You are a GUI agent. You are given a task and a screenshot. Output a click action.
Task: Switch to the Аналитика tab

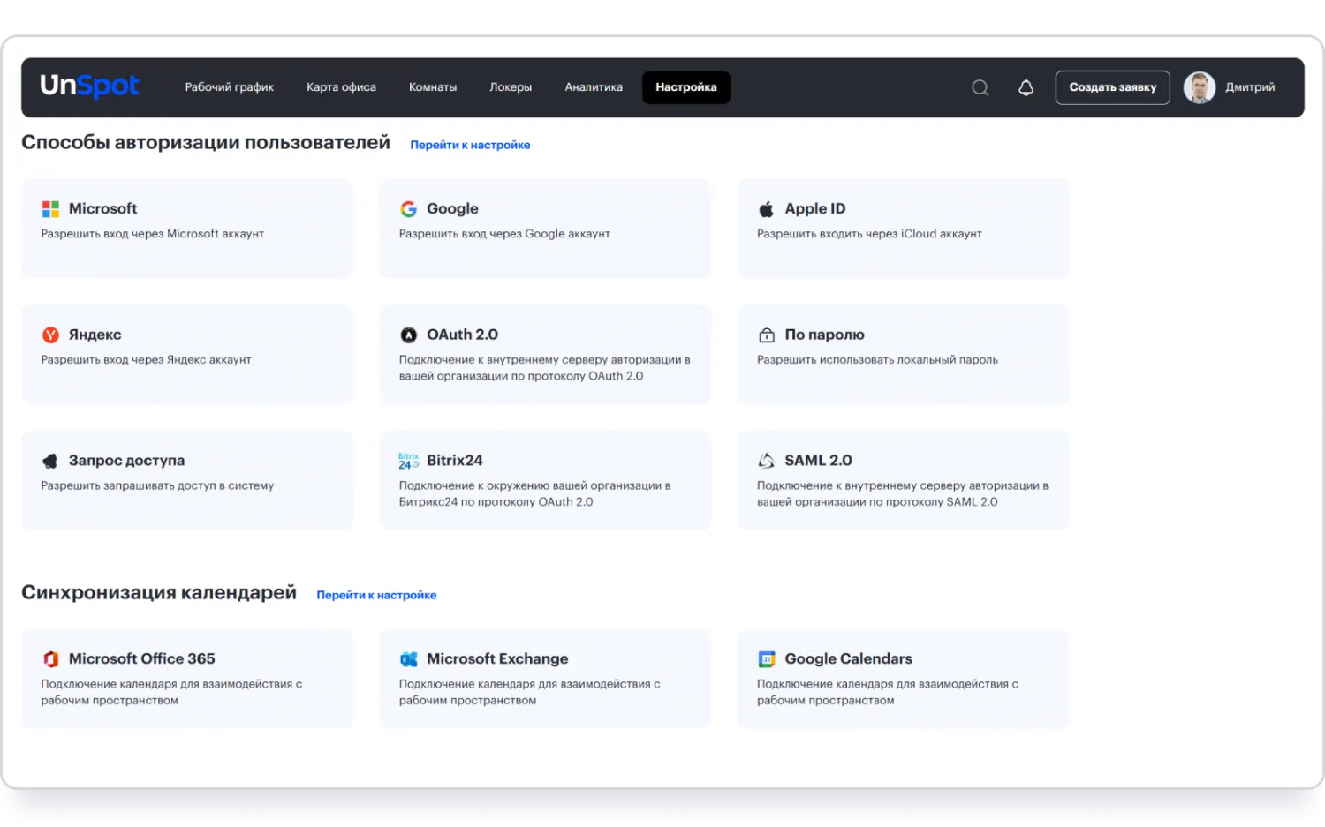pyautogui.click(x=594, y=87)
